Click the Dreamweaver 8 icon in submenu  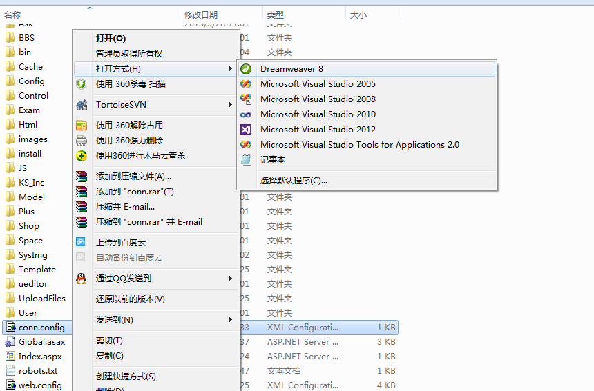pyautogui.click(x=246, y=69)
